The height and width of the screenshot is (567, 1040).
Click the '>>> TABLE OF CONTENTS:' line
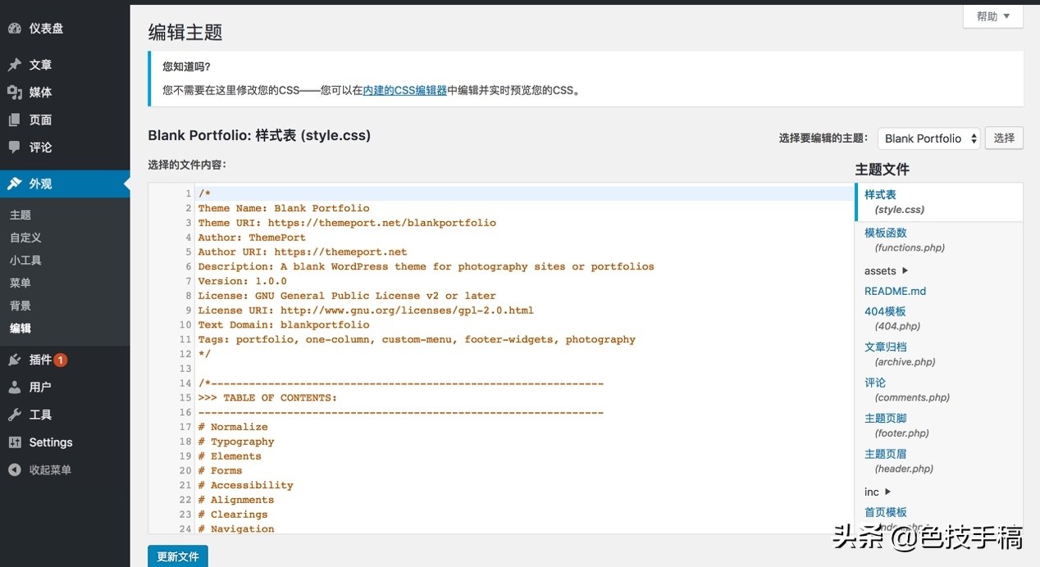click(267, 397)
